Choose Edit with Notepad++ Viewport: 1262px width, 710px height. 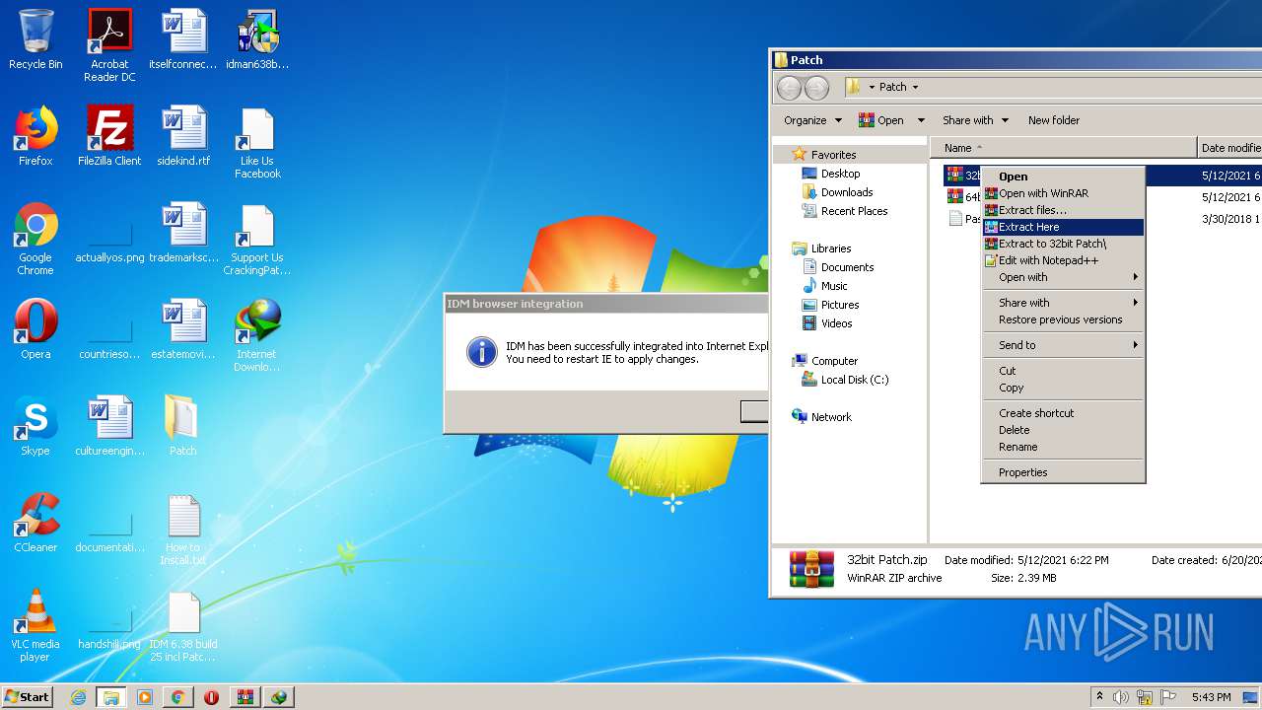1063,260
